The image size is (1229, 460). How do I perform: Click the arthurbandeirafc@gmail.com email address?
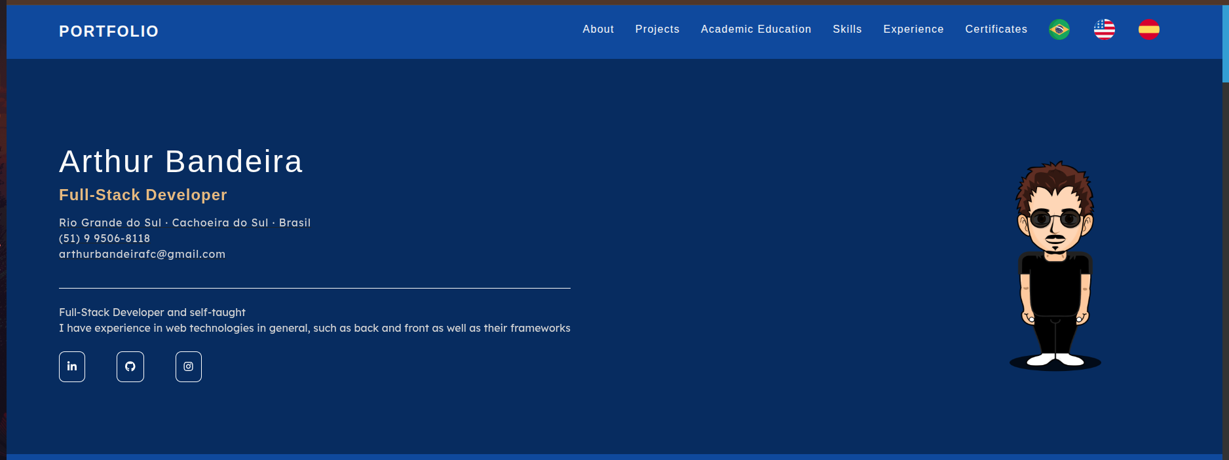(x=142, y=255)
